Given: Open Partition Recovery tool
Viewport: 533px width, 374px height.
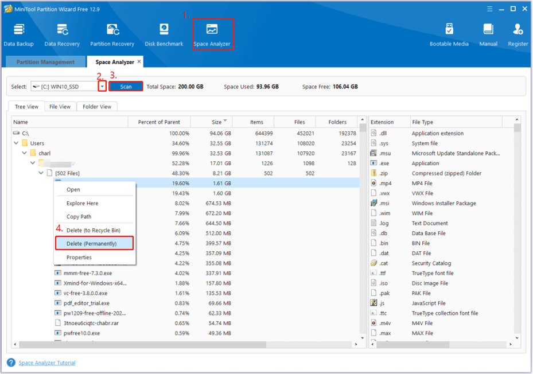Looking at the screenshot, I should point(112,34).
